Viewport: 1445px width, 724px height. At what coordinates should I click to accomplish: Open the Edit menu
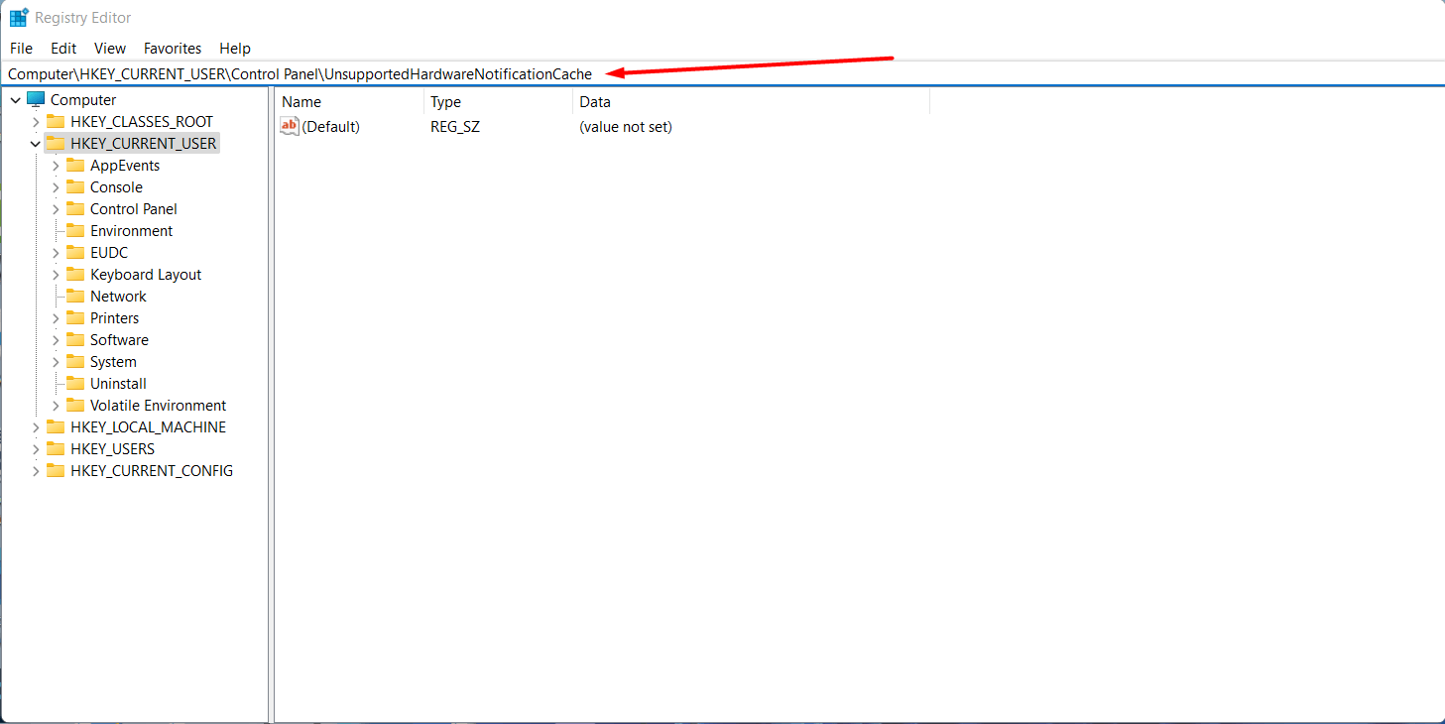[63, 48]
